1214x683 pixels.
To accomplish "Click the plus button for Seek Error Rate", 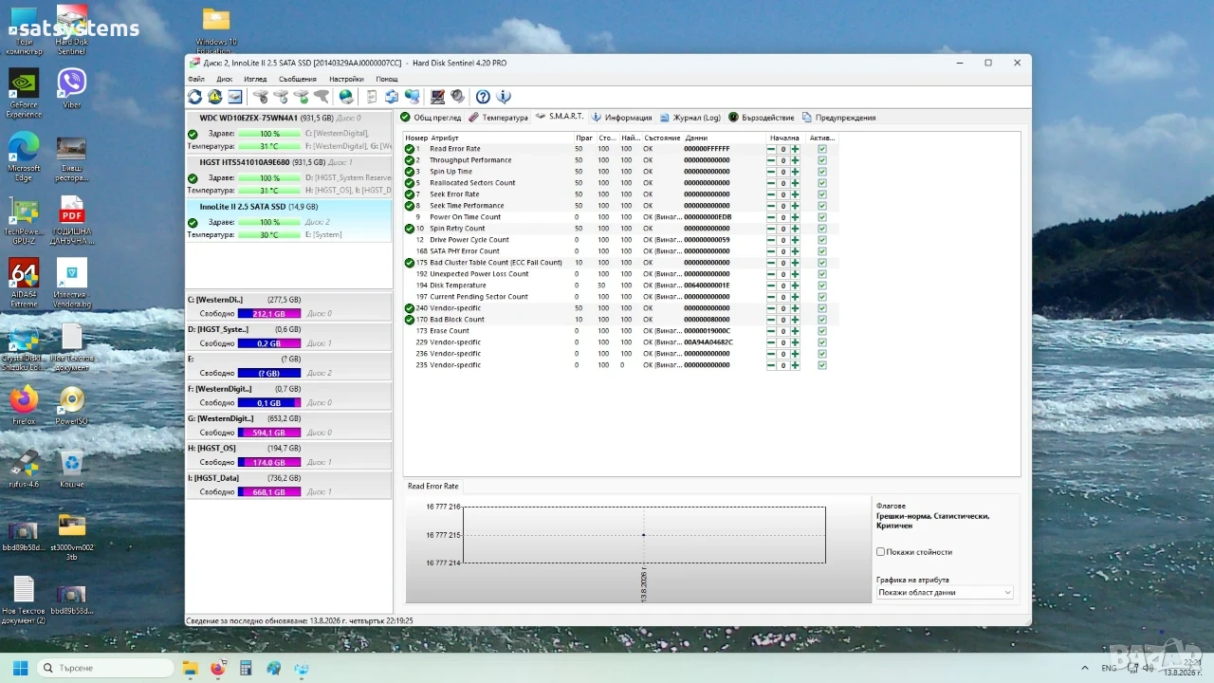I will [795, 194].
